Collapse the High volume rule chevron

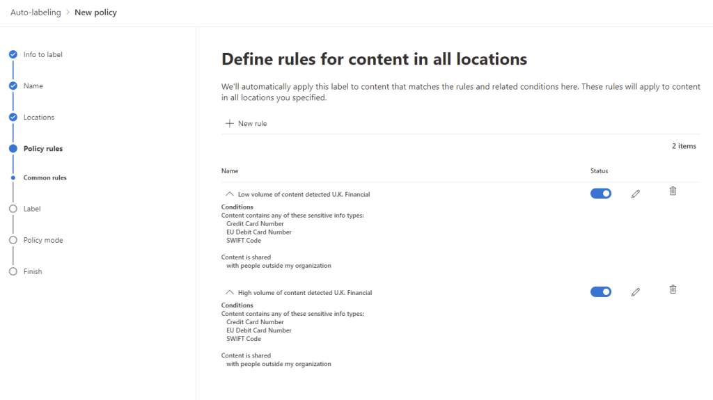(x=229, y=292)
